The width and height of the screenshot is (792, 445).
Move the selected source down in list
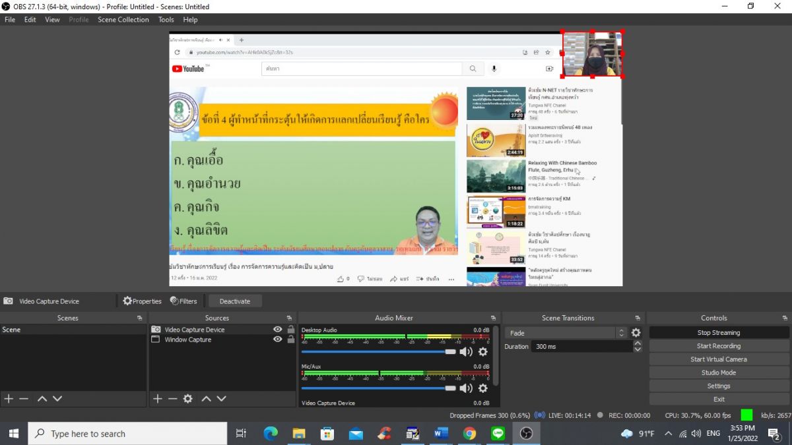pos(221,399)
